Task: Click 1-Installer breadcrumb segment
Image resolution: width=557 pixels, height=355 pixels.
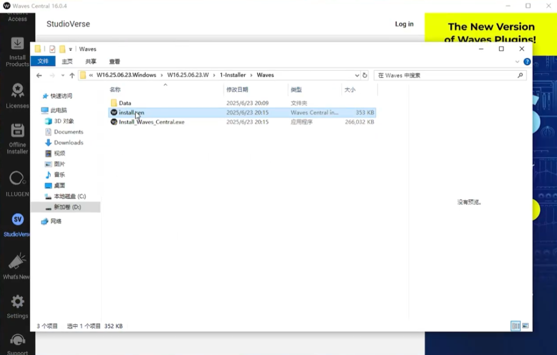Action: coord(233,75)
